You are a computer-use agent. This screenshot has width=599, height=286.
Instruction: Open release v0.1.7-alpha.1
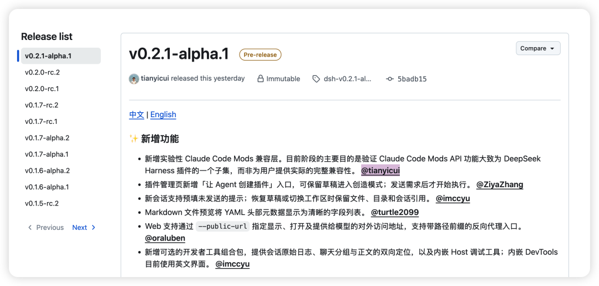(47, 154)
